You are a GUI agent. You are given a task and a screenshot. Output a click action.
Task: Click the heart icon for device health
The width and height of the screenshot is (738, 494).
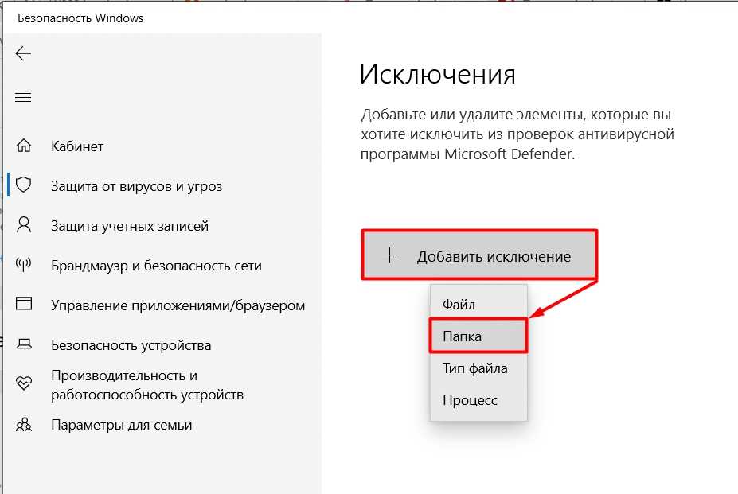(x=24, y=383)
